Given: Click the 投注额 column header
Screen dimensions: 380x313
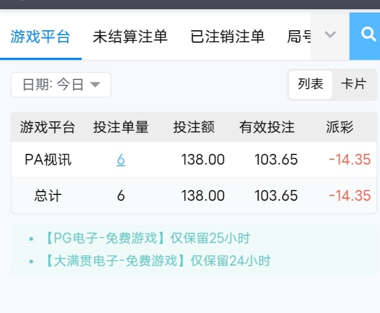Looking at the screenshot, I should [x=194, y=127].
